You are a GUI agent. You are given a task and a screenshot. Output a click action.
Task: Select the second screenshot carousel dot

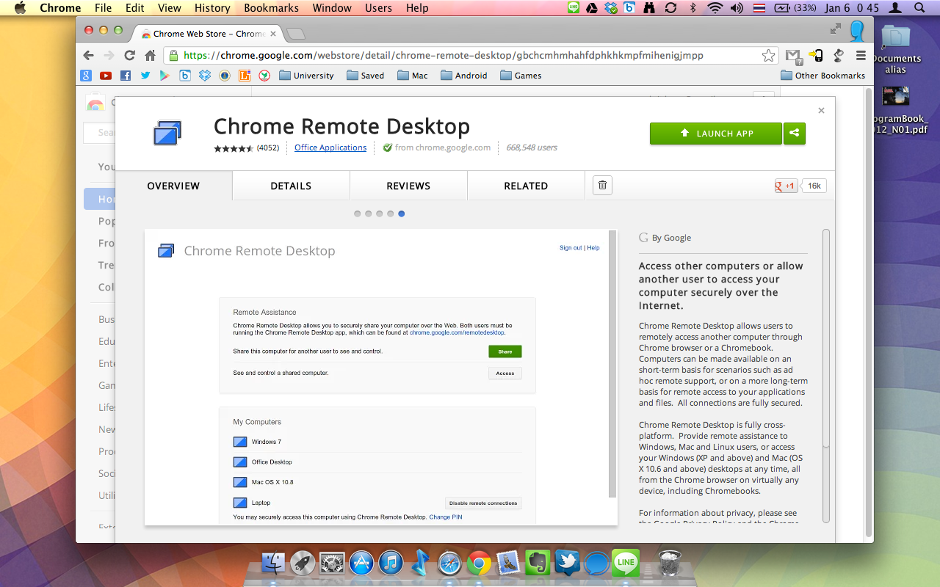coord(369,214)
